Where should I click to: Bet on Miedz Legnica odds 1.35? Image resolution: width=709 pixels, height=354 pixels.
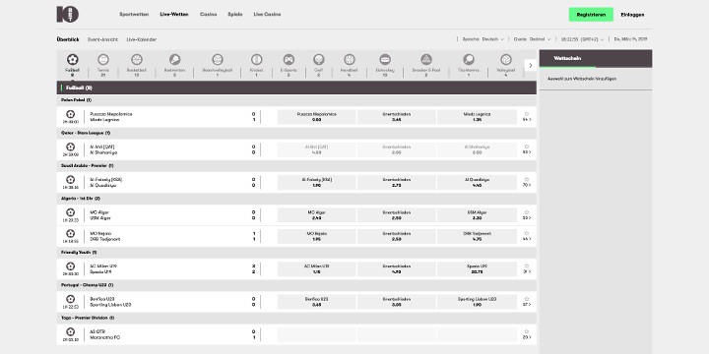click(x=477, y=117)
